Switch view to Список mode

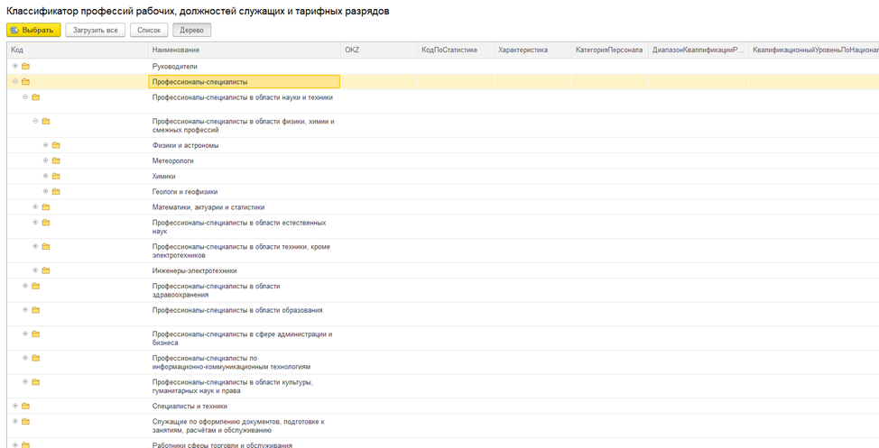149,30
